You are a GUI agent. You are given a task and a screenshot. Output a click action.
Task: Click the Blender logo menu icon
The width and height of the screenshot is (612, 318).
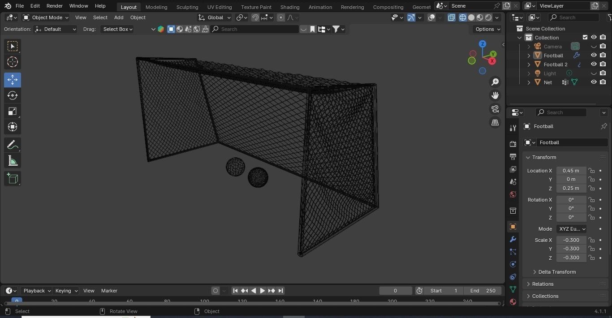coord(8,6)
